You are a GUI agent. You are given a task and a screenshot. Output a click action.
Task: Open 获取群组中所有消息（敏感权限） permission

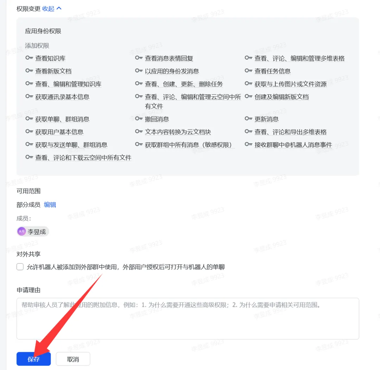[188, 145]
